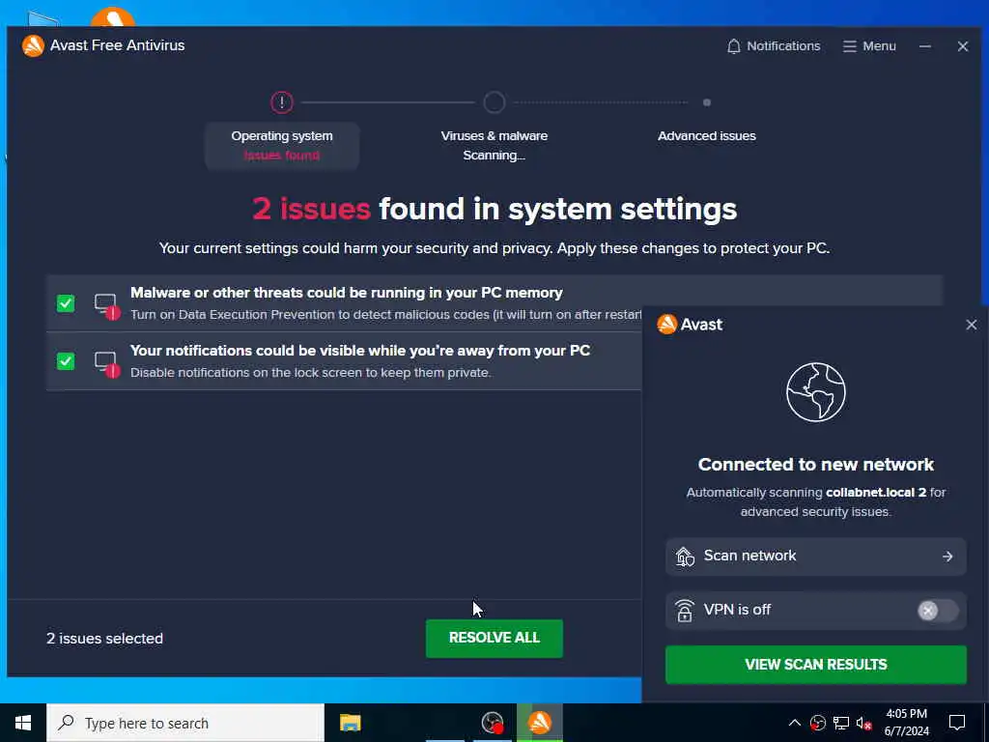Click the Avast logo in main title bar

pyautogui.click(x=33, y=45)
